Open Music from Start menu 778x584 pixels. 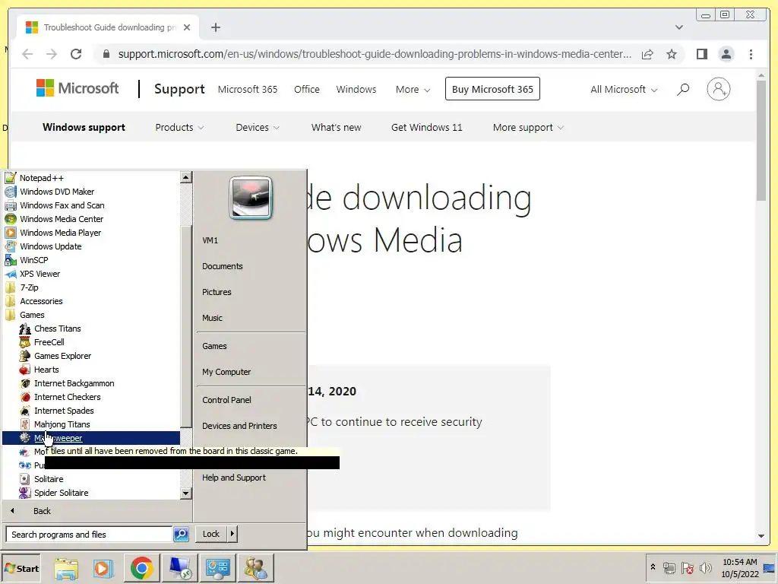(x=212, y=318)
